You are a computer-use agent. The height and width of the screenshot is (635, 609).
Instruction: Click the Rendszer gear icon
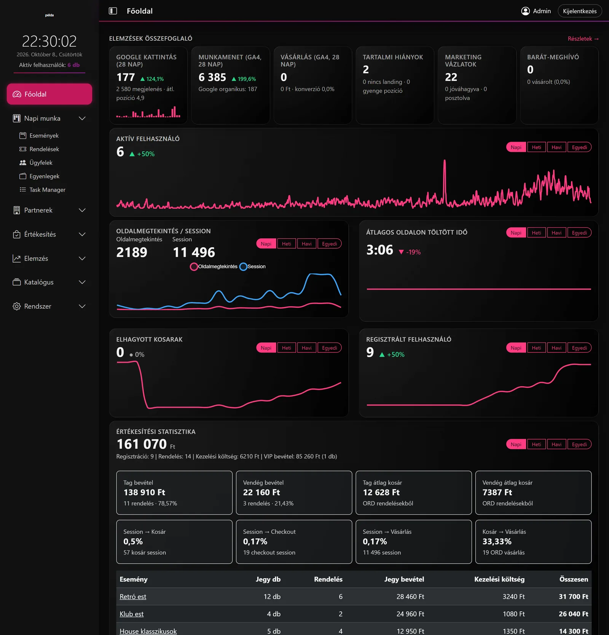tap(17, 306)
